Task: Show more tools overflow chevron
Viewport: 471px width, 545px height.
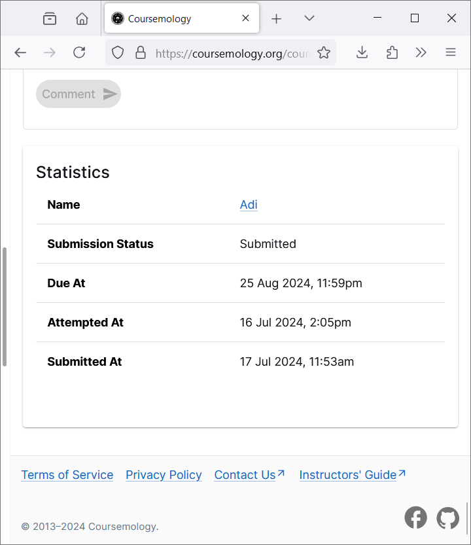Action: pyautogui.click(x=421, y=53)
